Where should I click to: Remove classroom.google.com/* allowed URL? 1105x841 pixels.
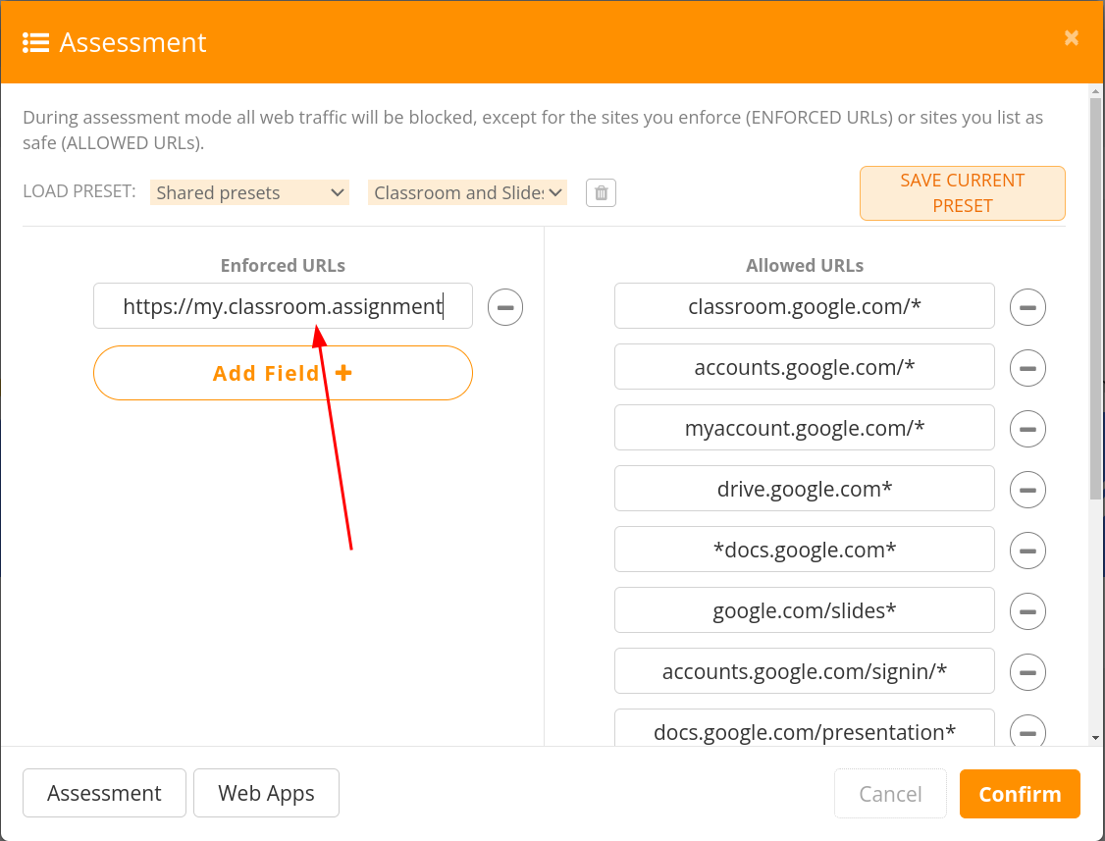click(1027, 307)
